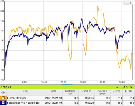Viewport: 135px width, 106px height.
Task: Zoom out the chart with minus button
Action: click(x=126, y=3)
